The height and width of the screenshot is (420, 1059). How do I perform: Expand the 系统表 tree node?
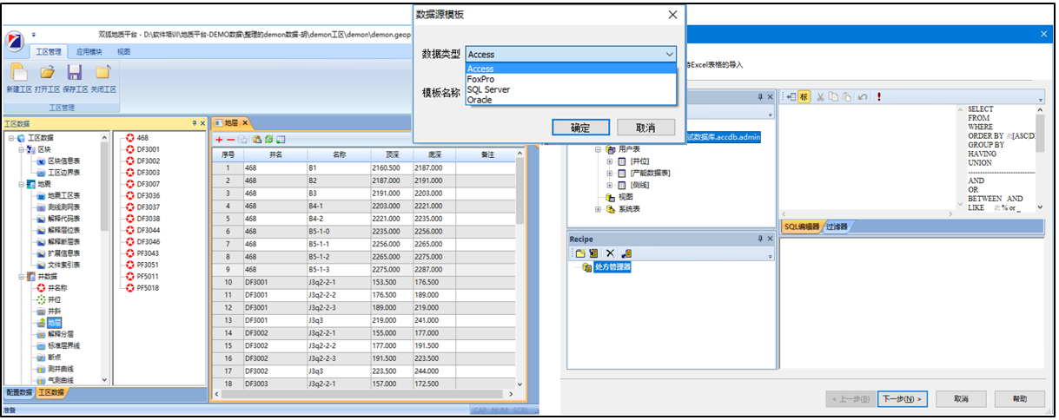598,209
